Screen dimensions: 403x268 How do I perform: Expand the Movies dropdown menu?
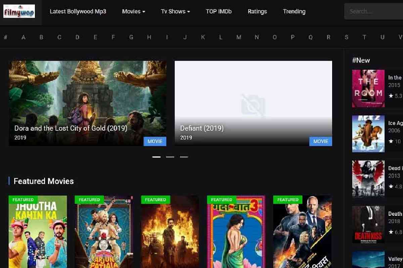pyautogui.click(x=134, y=11)
